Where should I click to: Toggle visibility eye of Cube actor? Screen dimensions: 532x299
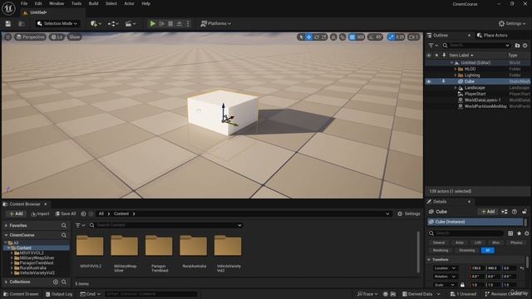(429, 81)
